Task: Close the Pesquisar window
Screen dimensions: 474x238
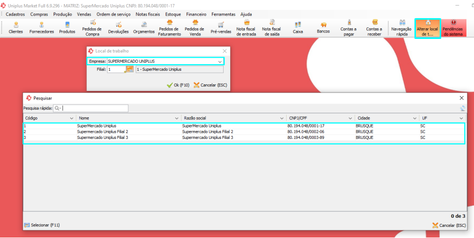Action: 461,98
